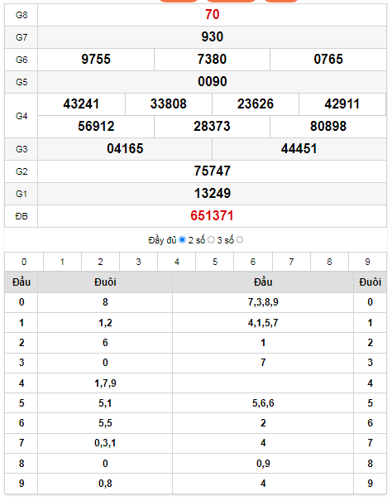The image size is (392, 501).
Task: Click the G2 prize number 75747
Action: 213,171
